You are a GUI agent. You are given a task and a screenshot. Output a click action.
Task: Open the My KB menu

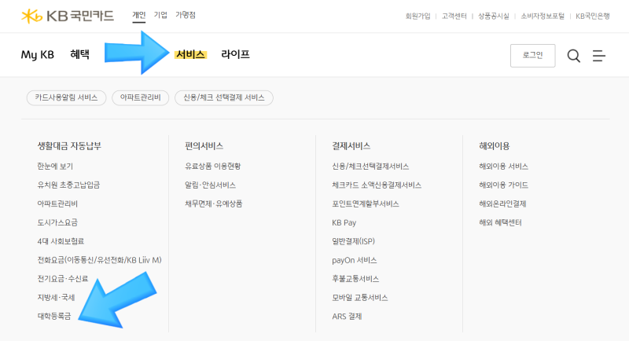(37, 54)
